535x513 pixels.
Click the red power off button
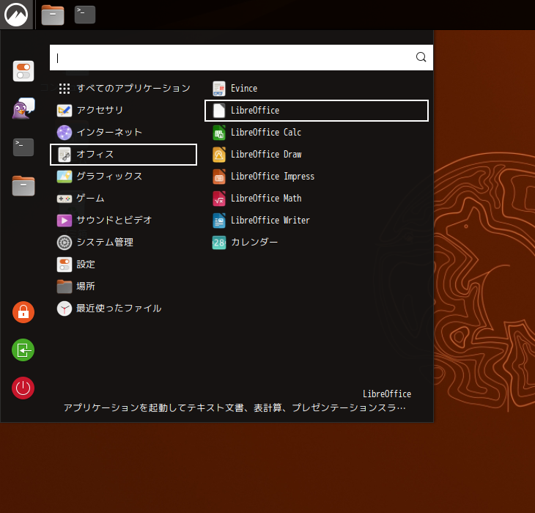tap(23, 388)
